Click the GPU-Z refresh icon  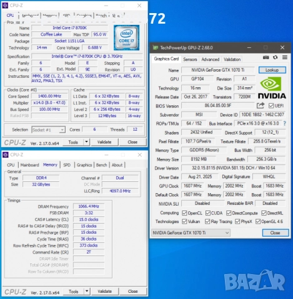276,57
